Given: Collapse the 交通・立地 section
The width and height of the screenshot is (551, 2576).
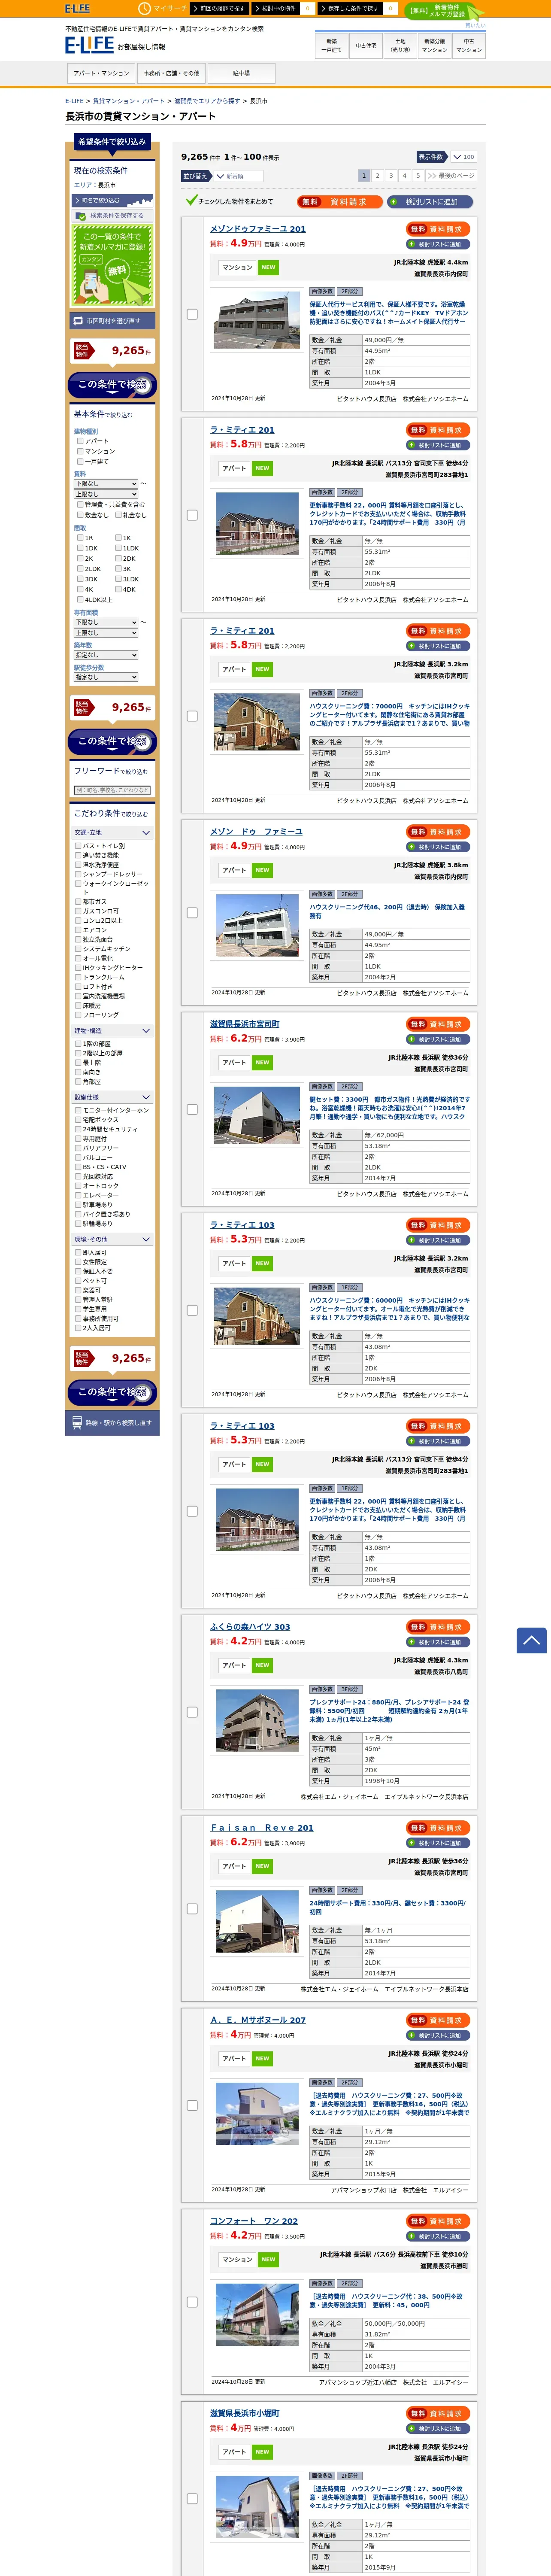Looking at the screenshot, I should click(x=112, y=832).
